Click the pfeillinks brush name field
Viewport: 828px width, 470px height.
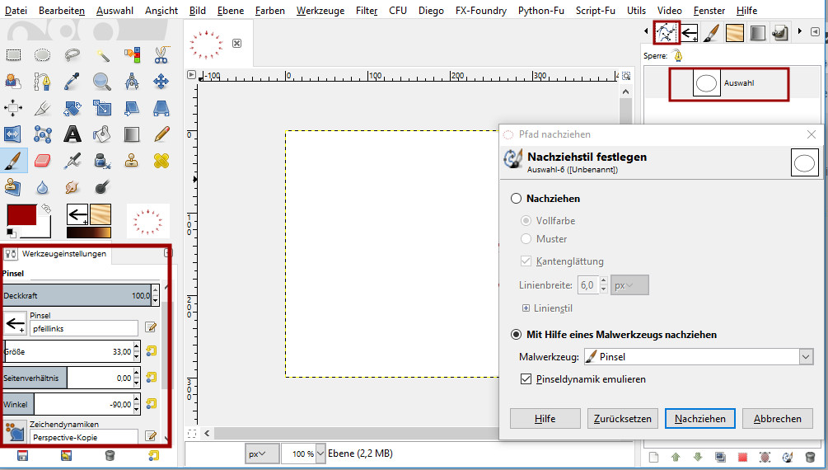(x=84, y=329)
